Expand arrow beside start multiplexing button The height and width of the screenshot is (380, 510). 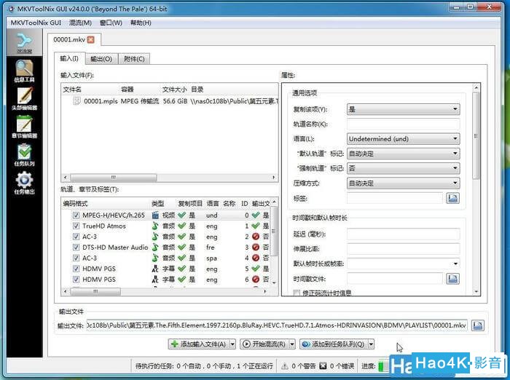292,344
